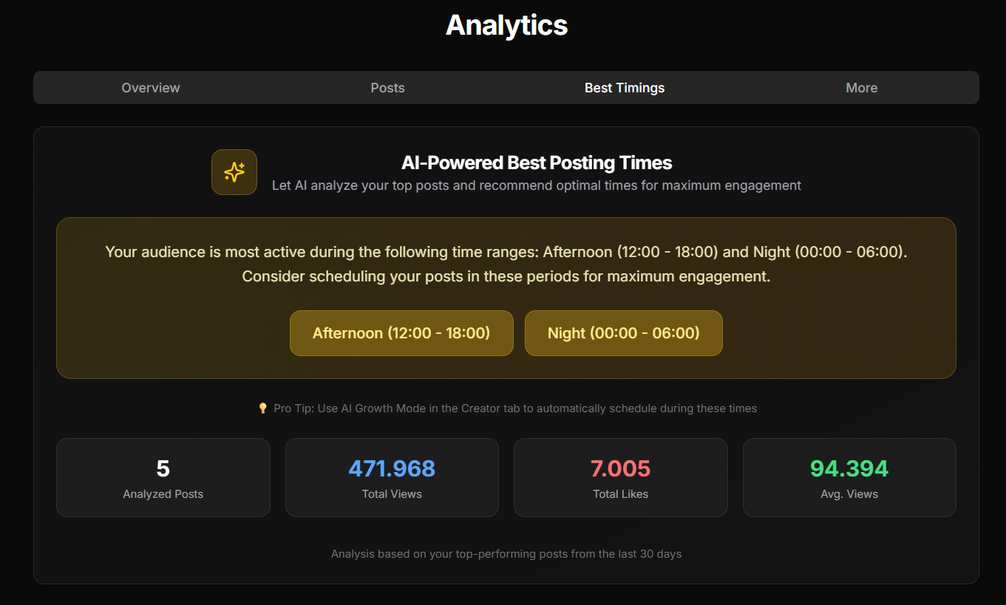Click the AI-Powered Best Posting Times heading
1006x605 pixels.
[x=537, y=163]
